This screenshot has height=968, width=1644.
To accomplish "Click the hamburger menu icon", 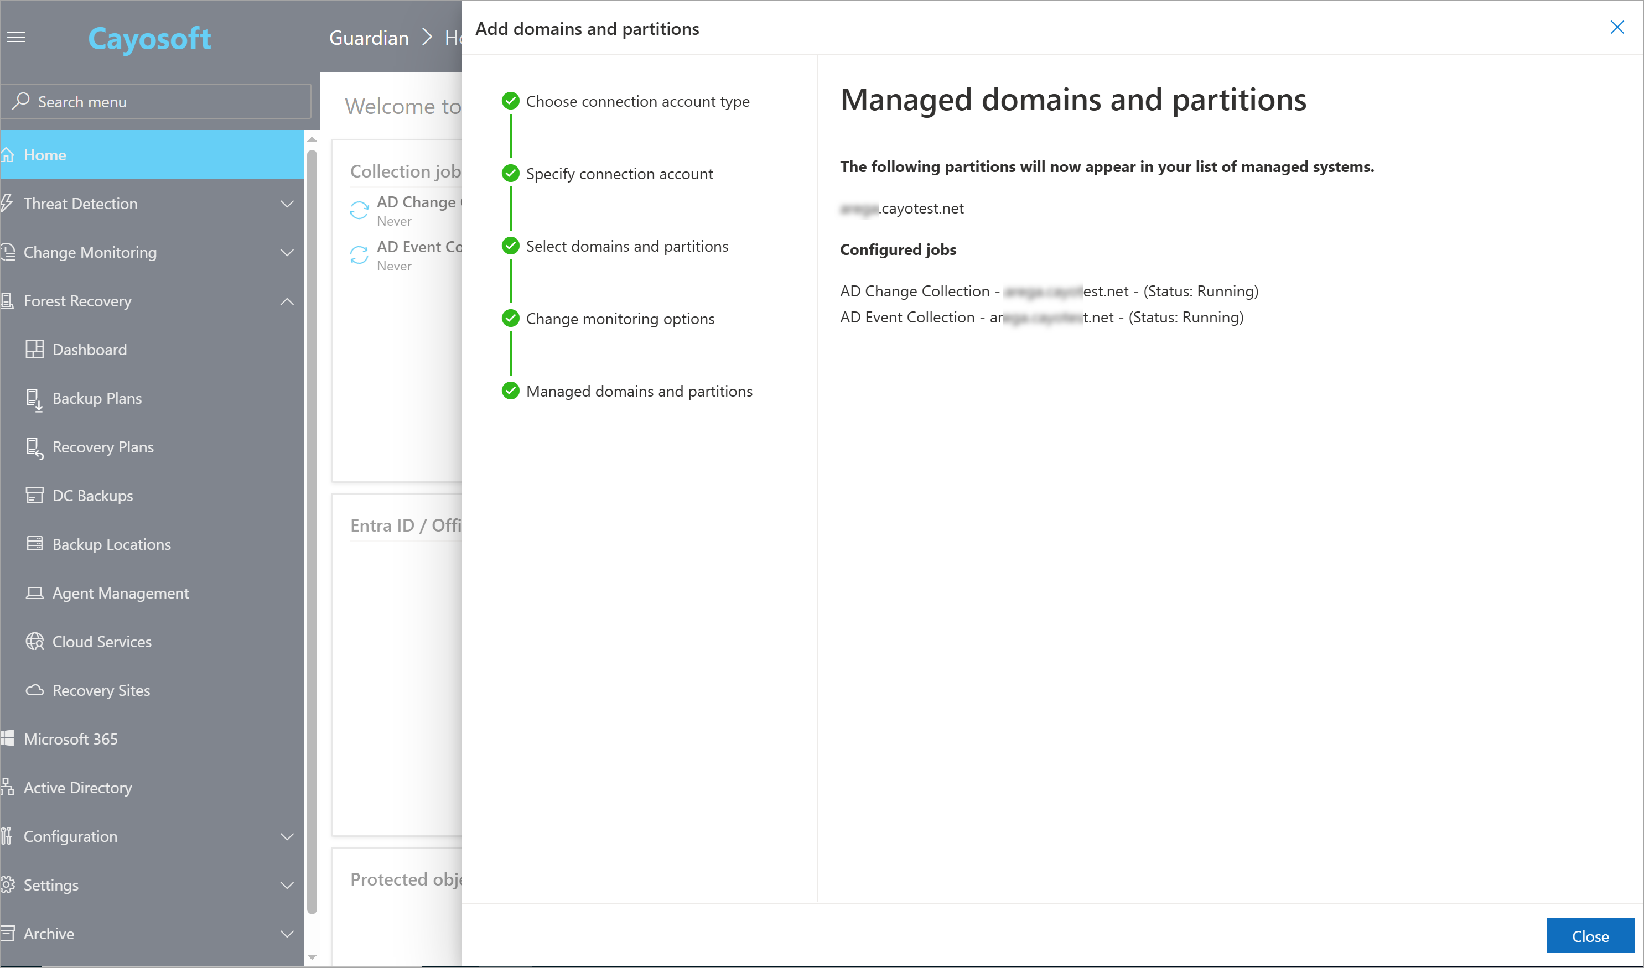I will 16,37.
